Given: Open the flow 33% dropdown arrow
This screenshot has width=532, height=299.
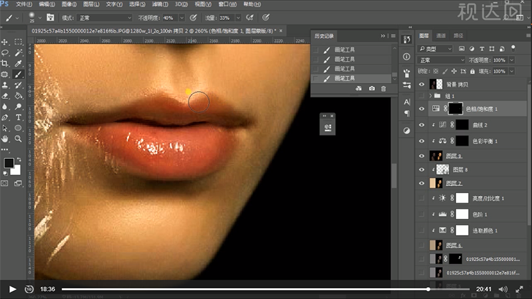Looking at the screenshot, I should coord(238,18).
